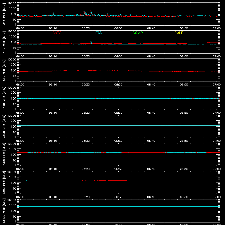Image resolution: width=225 pixels, height=225 pixels.
Task: Click the 410 MHz [SFU] axis label
Action: (x=4, y=42)
